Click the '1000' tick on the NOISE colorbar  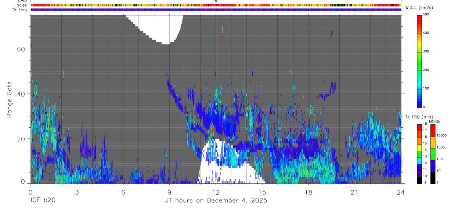point(441,147)
